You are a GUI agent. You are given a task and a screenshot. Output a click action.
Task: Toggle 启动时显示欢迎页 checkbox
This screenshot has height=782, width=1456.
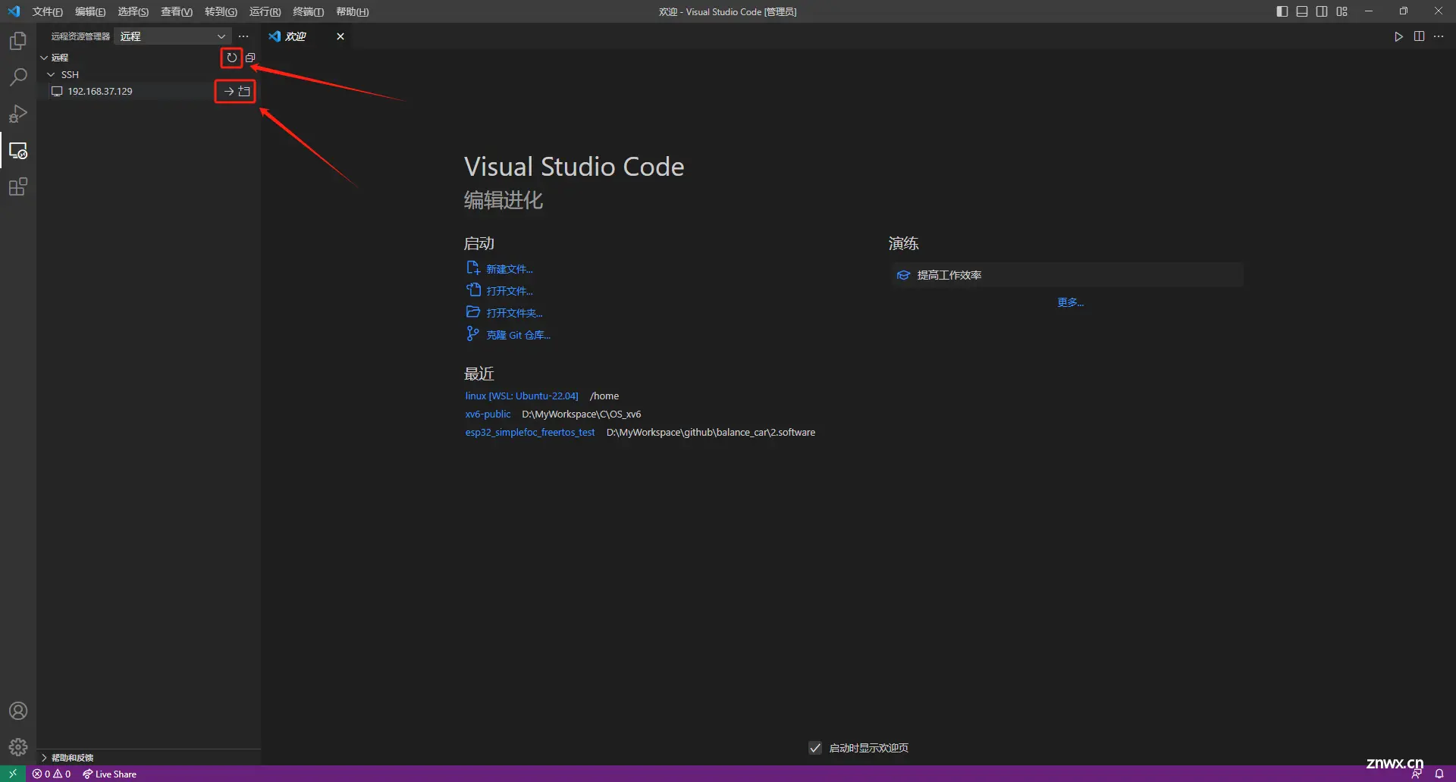pyautogui.click(x=815, y=748)
